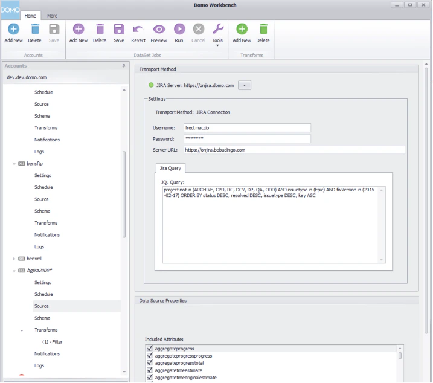Click inside JQL Query text area
433x383 pixels.
coord(271,225)
